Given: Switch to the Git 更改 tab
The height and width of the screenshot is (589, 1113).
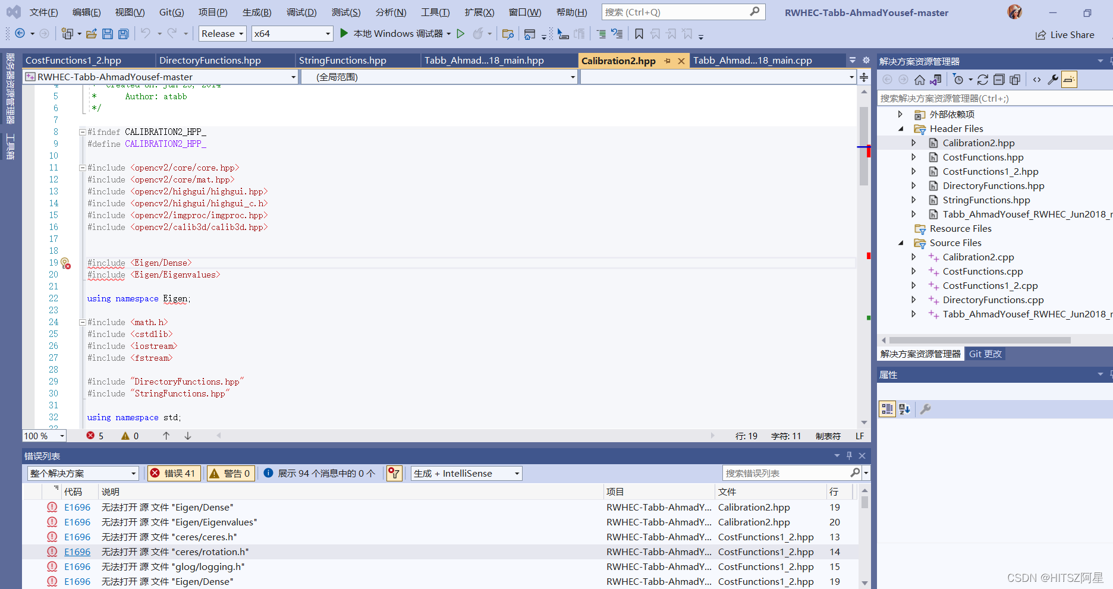Looking at the screenshot, I should tap(985, 354).
